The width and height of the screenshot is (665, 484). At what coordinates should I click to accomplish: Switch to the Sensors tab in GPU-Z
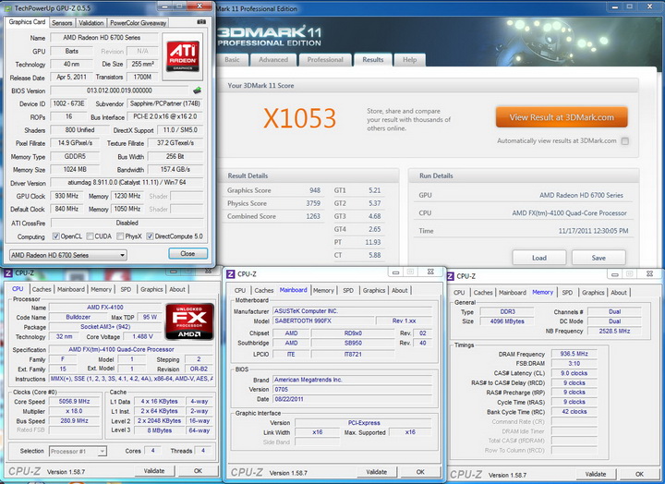[62, 23]
